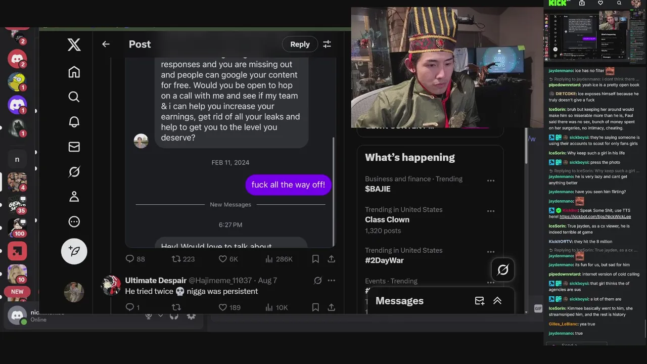Open more options on Ultimate Despair reply
The image size is (647, 364).
point(332,281)
